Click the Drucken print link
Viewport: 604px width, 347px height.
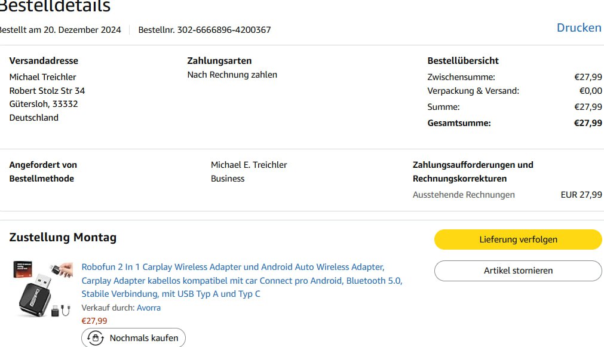(x=578, y=28)
